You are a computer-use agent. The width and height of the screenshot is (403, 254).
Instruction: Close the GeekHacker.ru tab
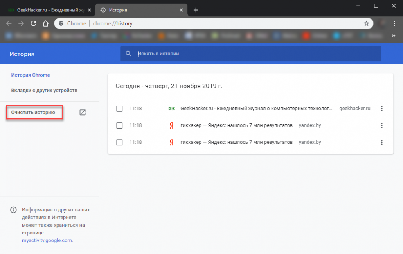coord(89,10)
